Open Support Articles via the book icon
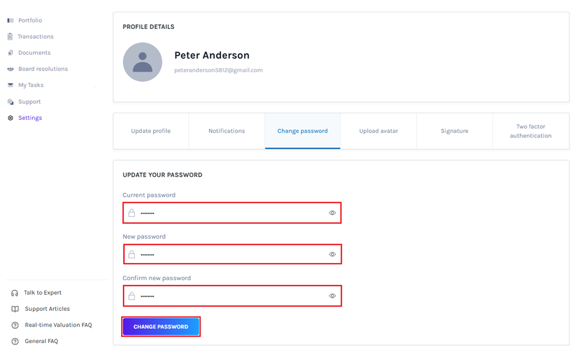The width and height of the screenshot is (573, 350). [14, 309]
